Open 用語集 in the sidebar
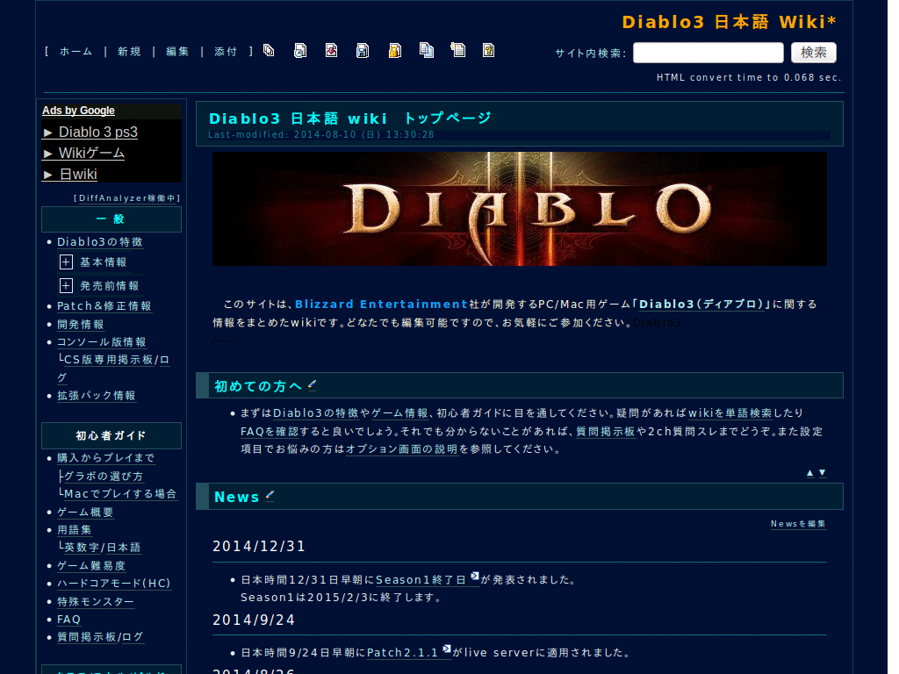Image resolution: width=899 pixels, height=674 pixels. tap(75, 530)
